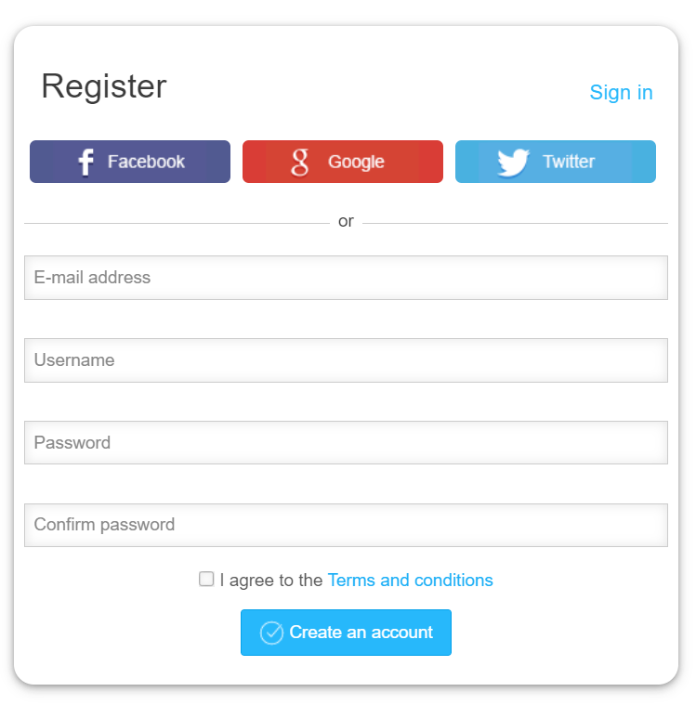Register using the Facebook button text
This screenshot has width=696, height=705.
146,162
